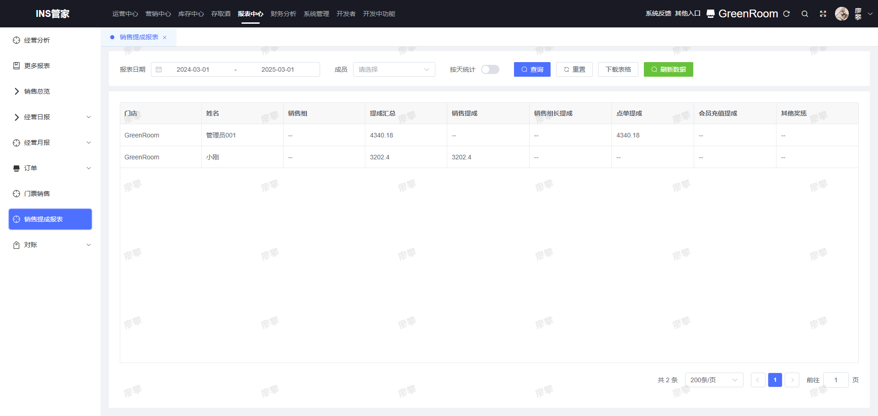Expand the 经营日报 submenu chevron

(89, 117)
